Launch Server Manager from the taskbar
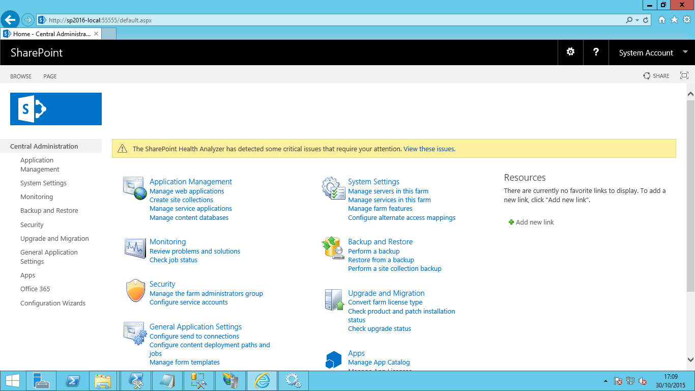 point(41,381)
